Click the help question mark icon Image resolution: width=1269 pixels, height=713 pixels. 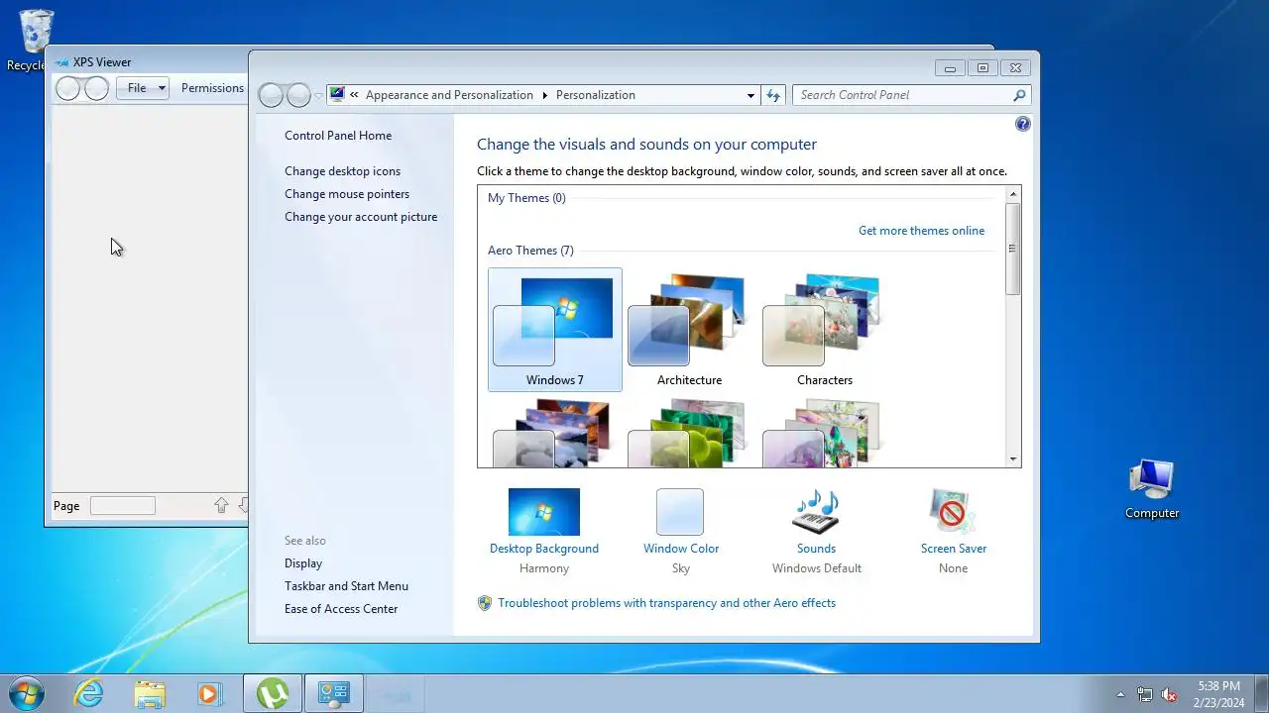coord(1023,124)
